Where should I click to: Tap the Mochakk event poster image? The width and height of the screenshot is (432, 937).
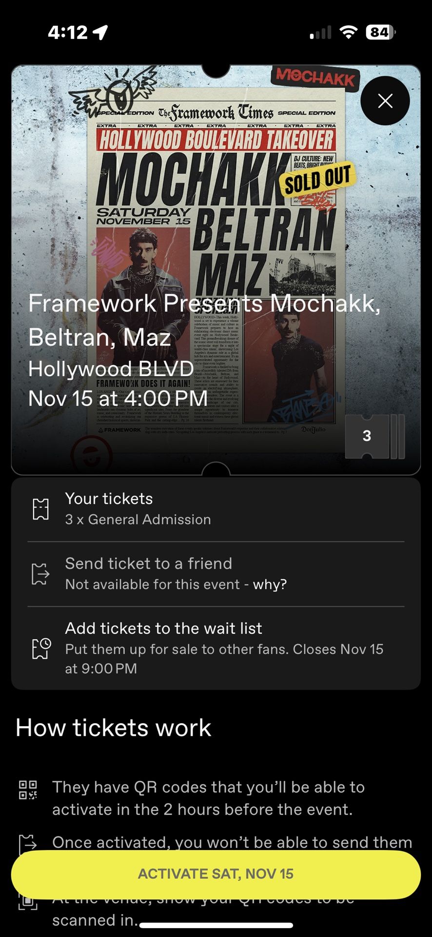[x=216, y=205]
